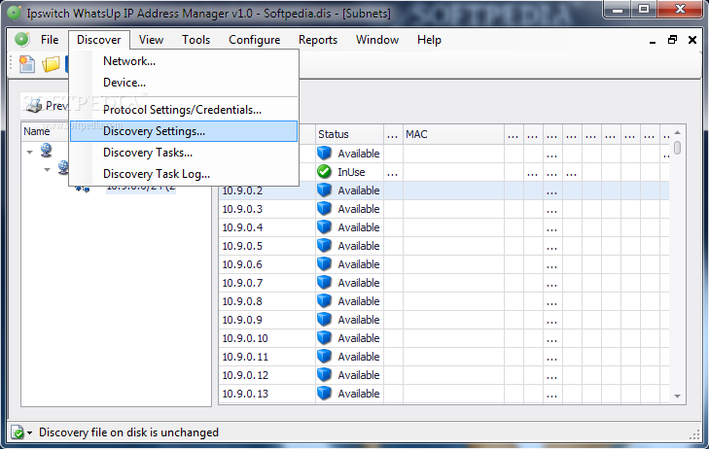Click the status bar message text
Image resolution: width=709 pixels, height=449 pixels.
click(129, 432)
